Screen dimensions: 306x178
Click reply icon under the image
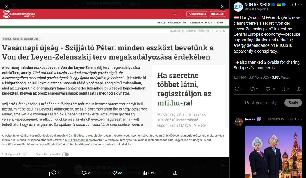(x=54, y=172)
